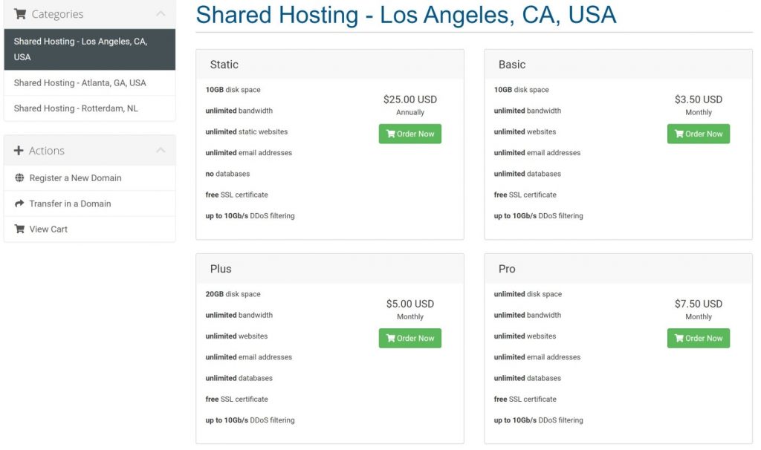This screenshot has width=761, height=450.
Task: Click cart icon on Plus plan Order Now
Action: tap(391, 338)
